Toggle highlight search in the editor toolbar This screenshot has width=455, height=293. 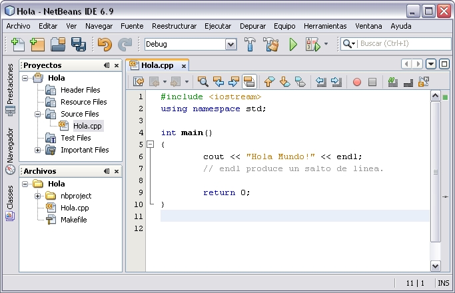click(249, 81)
